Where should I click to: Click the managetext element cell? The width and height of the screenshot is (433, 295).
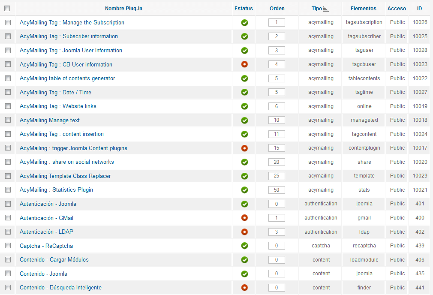click(x=364, y=120)
